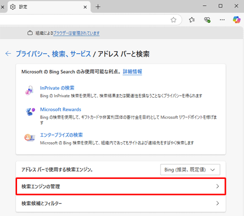Open the プライバシー、検索、サービス breadcrumb
This screenshot has height=216, width=244.
tap(53, 54)
